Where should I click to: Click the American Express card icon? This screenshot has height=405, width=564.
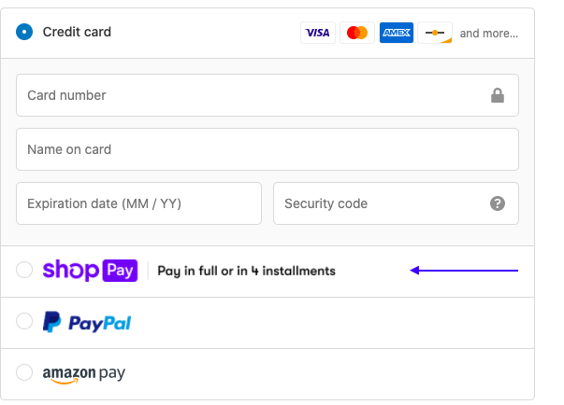coord(397,33)
